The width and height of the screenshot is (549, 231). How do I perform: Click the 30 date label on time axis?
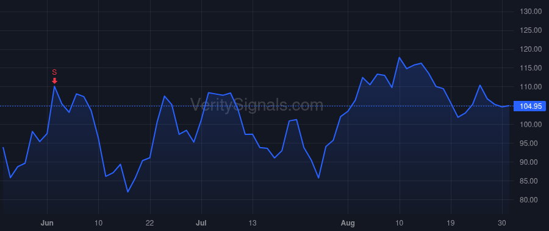pos(502,223)
